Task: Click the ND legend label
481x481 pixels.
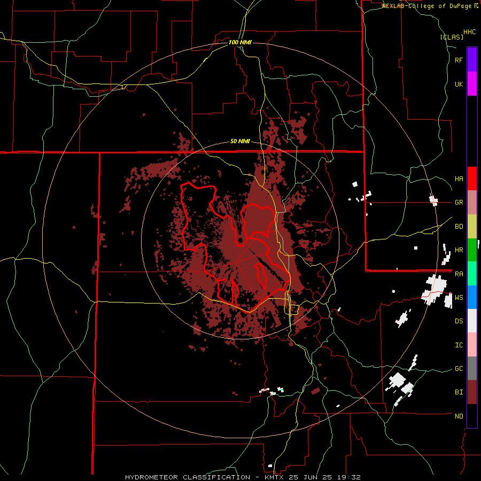Action: click(x=459, y=416)
